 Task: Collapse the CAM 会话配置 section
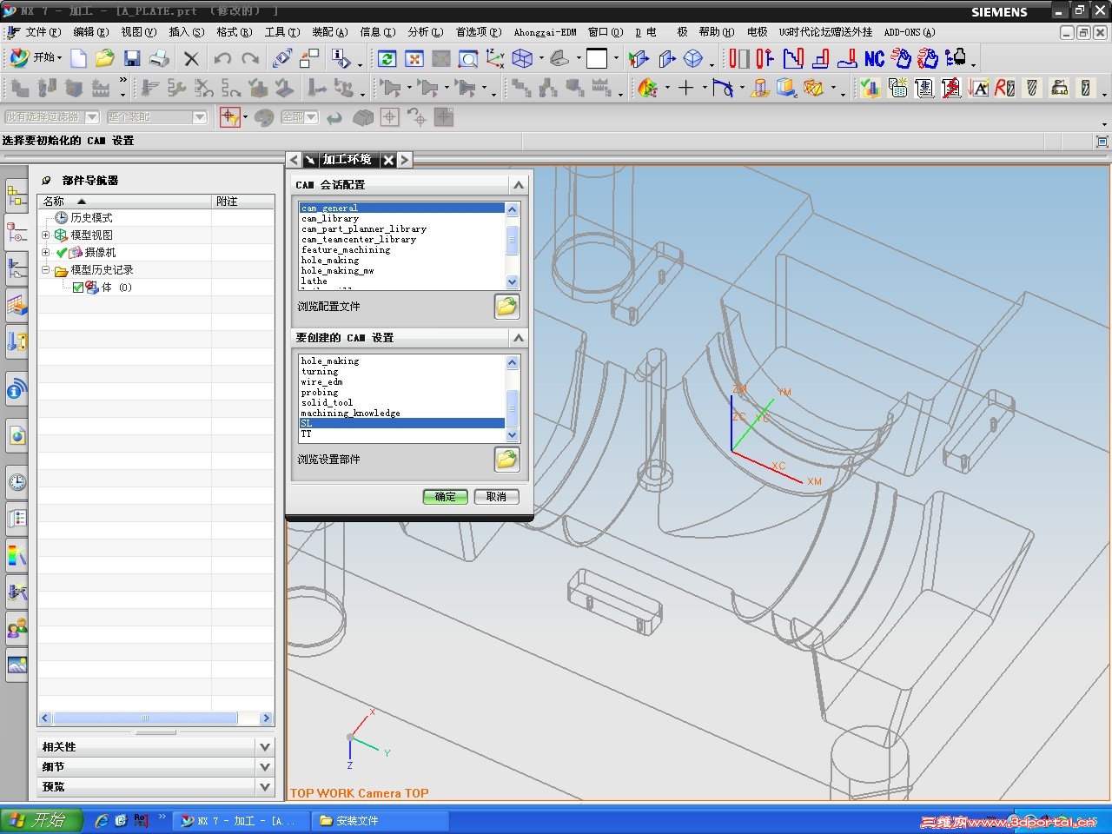(519, 185)
